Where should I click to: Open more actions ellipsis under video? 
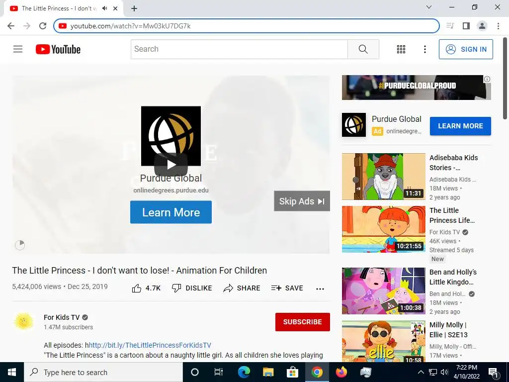coord(320,289)
